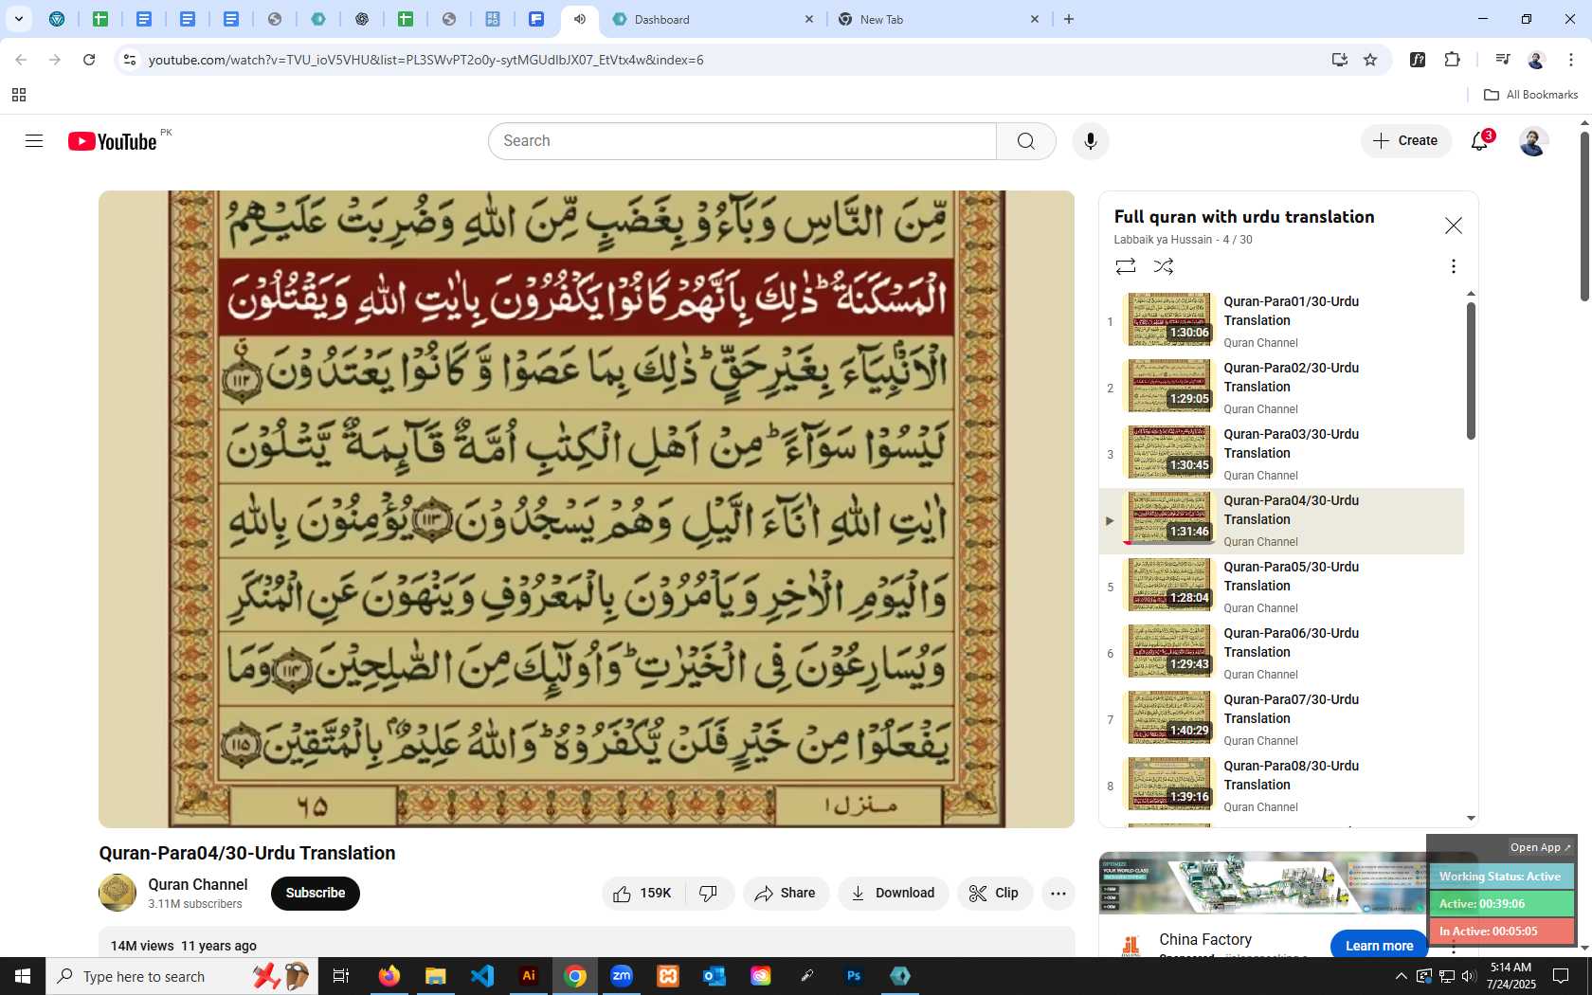Open the Quran Channel name link
The height and width of the screenshot is (995, 1592).
tap(197, 884)
